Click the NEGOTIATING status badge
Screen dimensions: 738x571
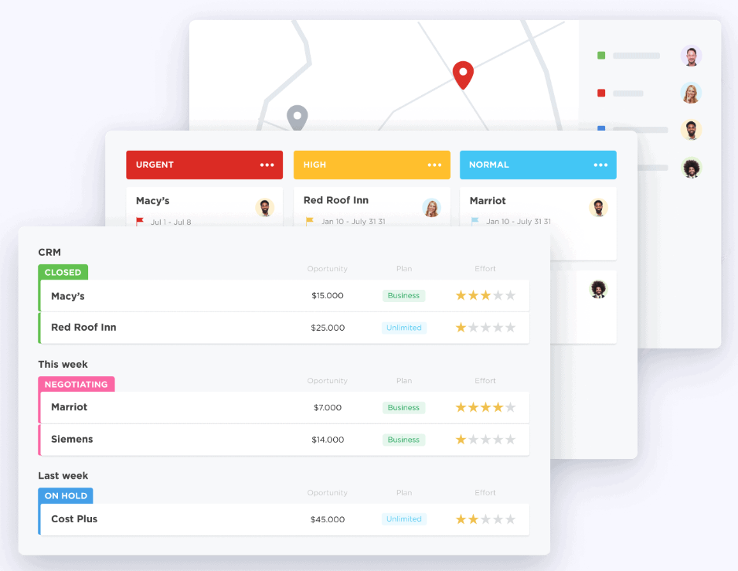76,384
